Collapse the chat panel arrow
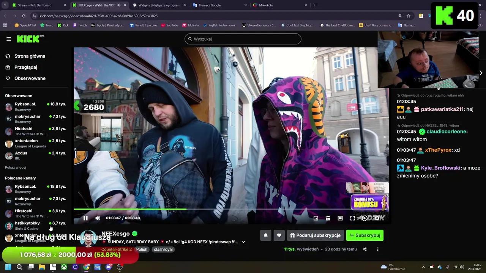 481,73
